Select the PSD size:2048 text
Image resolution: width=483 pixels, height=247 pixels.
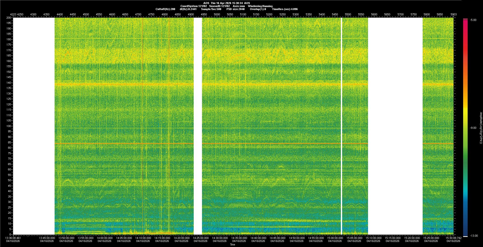[x=235, y=9]
